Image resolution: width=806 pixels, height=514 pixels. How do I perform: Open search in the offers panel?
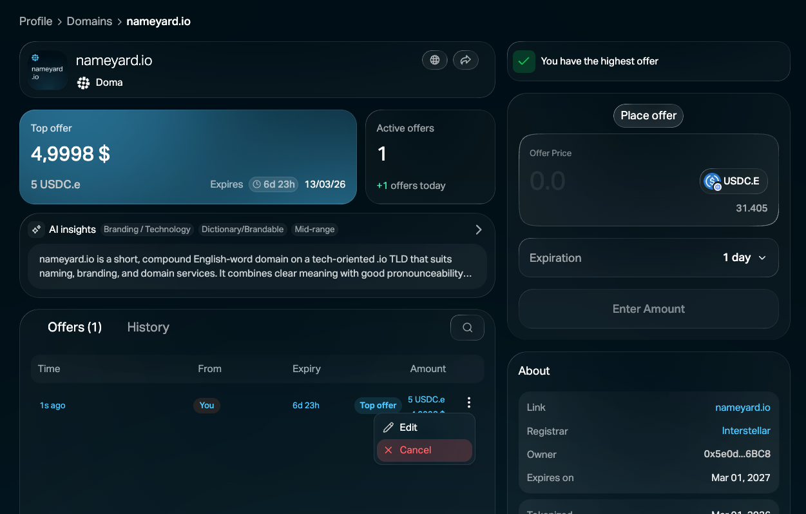pyautogui.click(x=467, y=328)
